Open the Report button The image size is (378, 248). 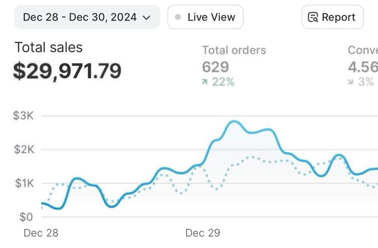pyautogui.click(x=332, y=17)
